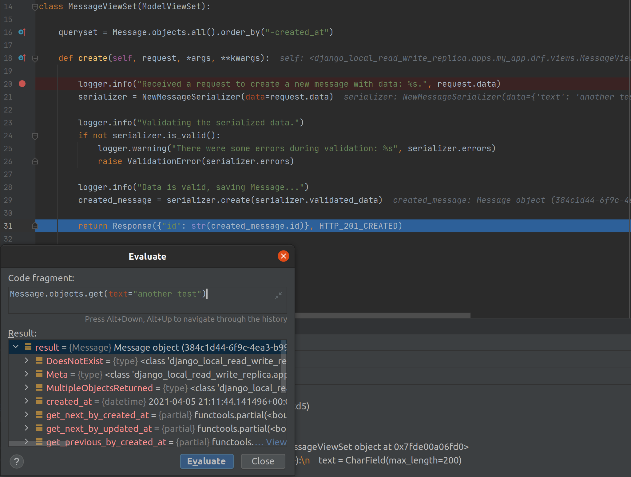Collapse the MessageViewSet class fold marker
This screenshot has width=631, height=477.
pyautogui.click(x=35, y=6)
